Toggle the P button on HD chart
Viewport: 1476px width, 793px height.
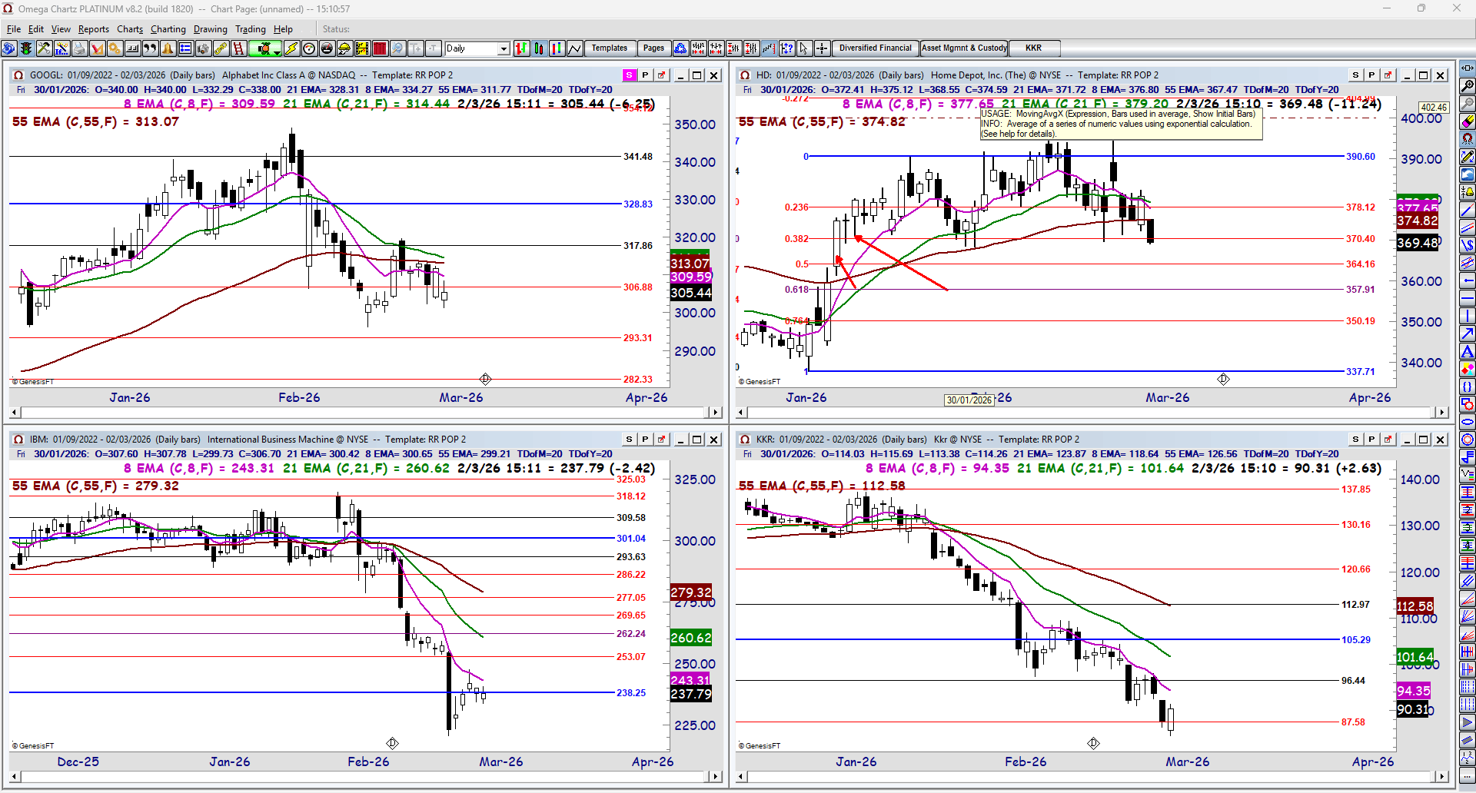1371,75
